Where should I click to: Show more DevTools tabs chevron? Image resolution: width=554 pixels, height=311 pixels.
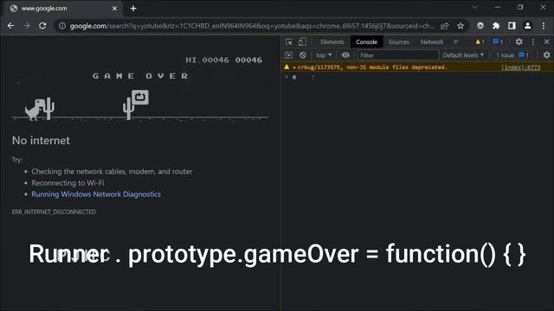coord(456,42)
